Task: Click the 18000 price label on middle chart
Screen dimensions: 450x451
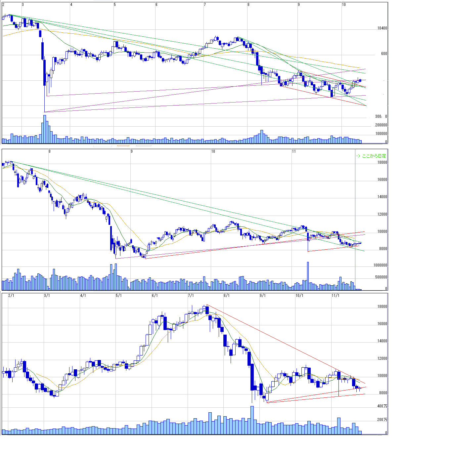Action: pyautogui.click(x=382, y=162)
